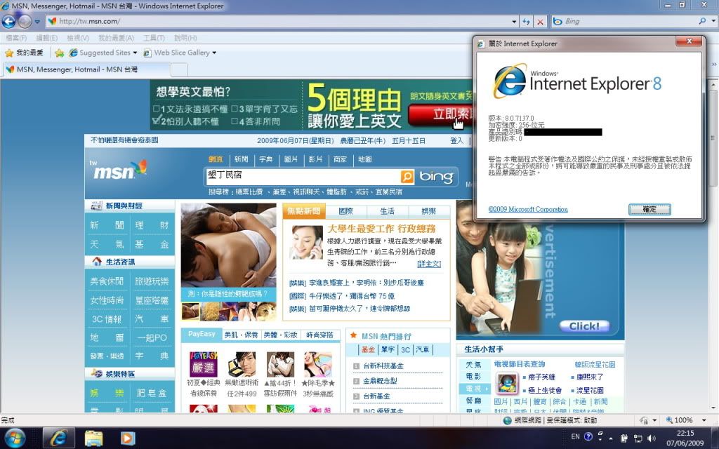
Task: Click the magnifier in the Bing search box
Action: click(702, 21)
